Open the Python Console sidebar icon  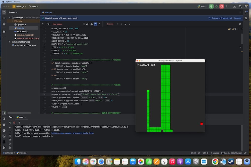(x=4, y=119)
